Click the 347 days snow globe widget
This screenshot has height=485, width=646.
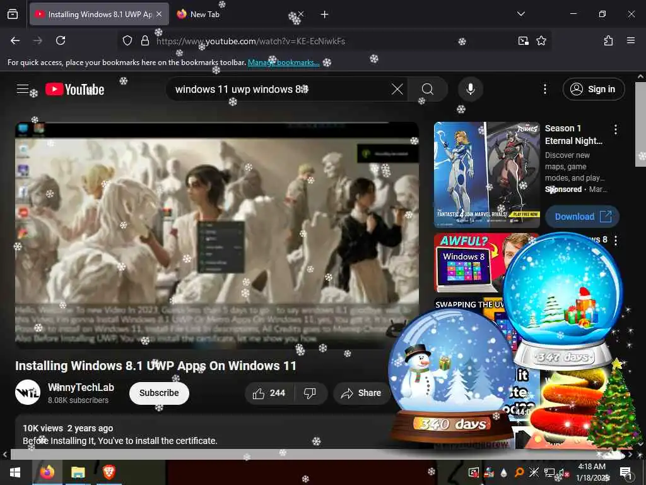[563, 301]
